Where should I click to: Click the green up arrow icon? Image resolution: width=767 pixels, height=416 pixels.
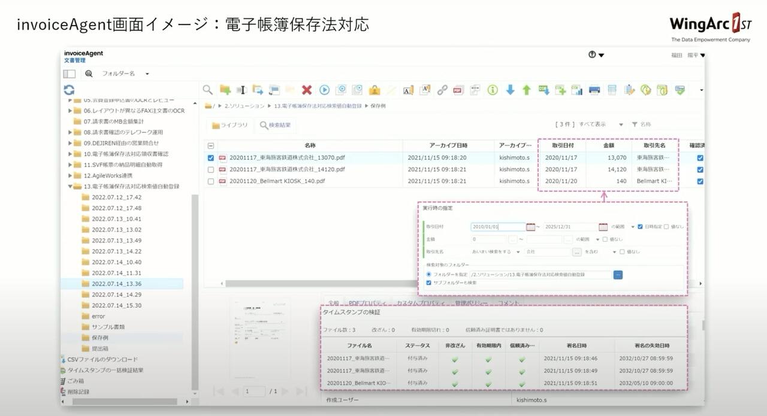(527, 90)
